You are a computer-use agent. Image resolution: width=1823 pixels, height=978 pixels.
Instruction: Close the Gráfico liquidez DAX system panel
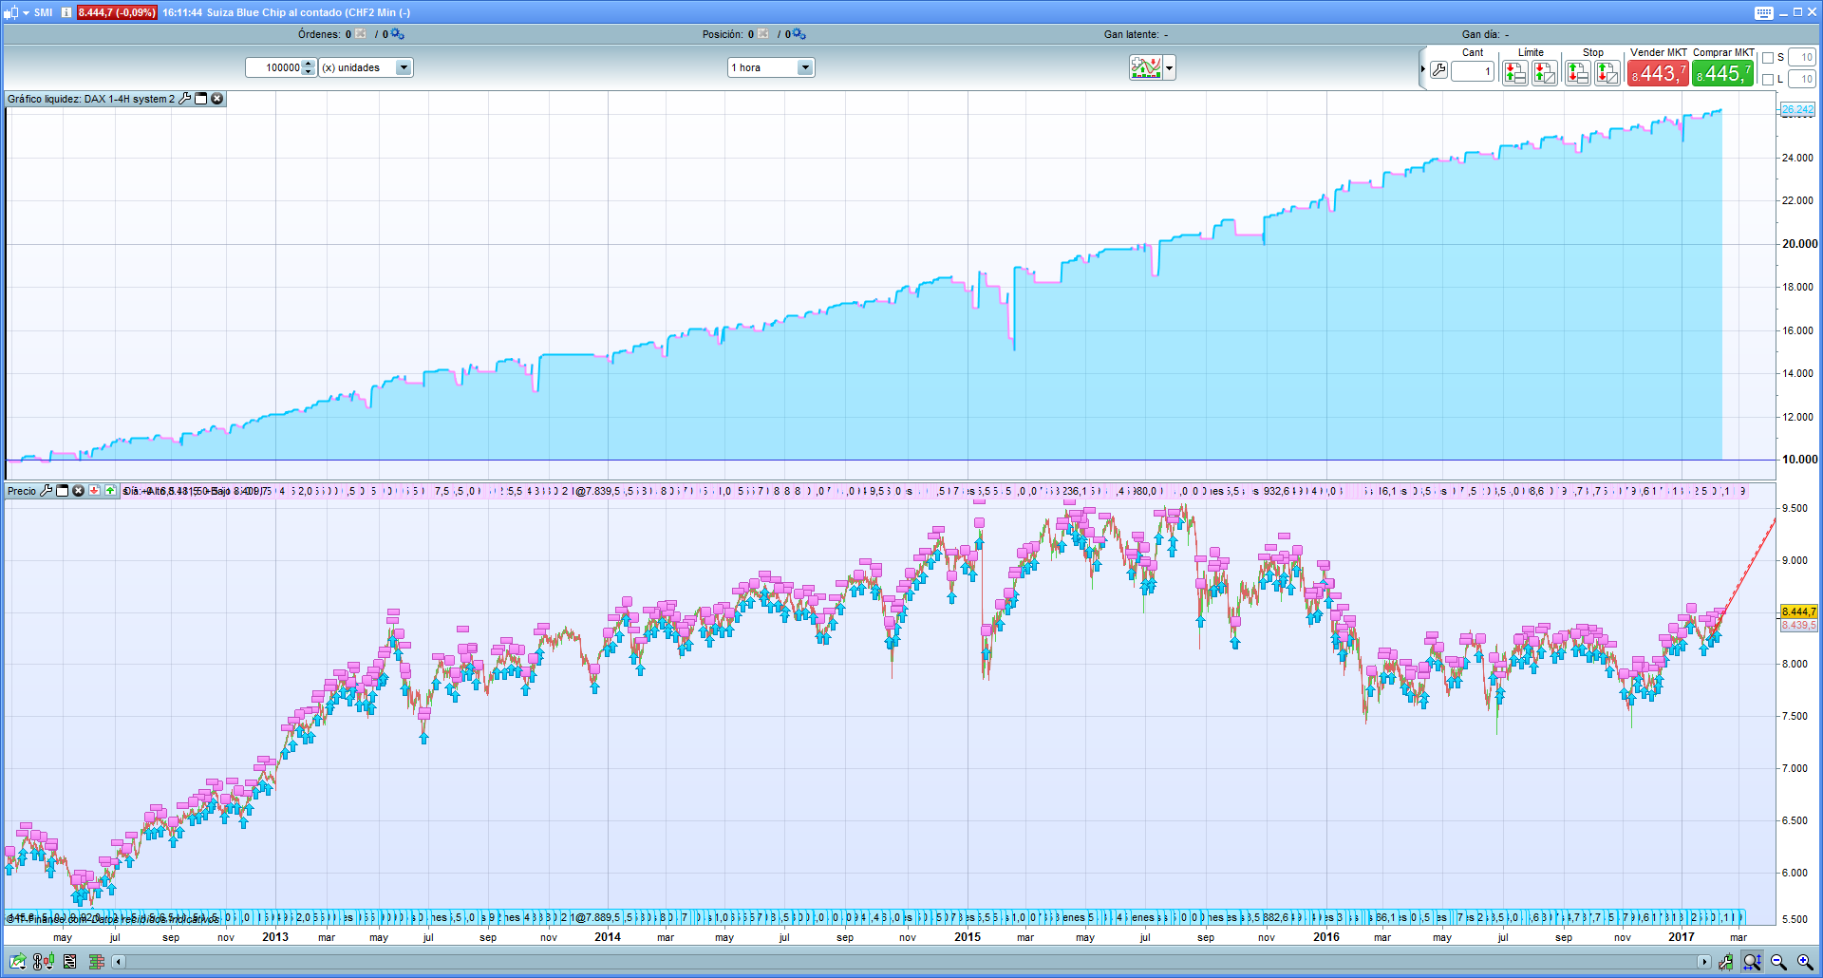(x=217, y=99)
